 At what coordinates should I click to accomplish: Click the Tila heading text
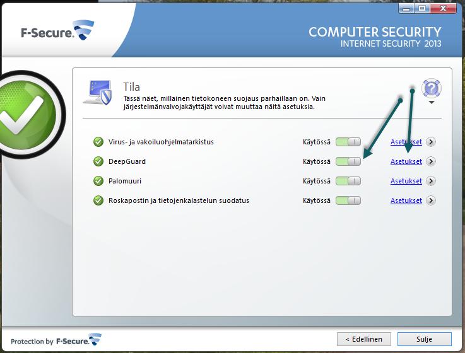(x=131, y=87)
